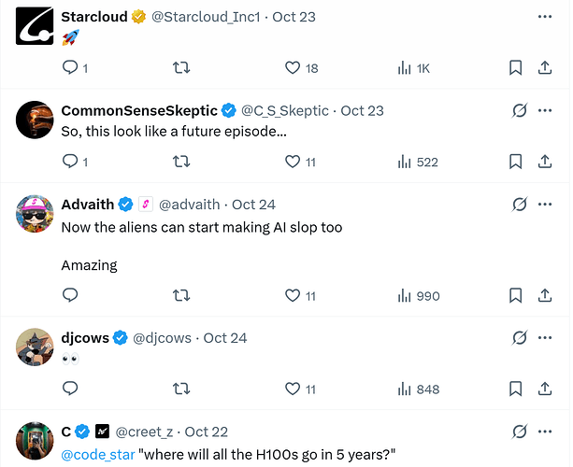Open more options on Advaith's tweet

tap(545, 204)
